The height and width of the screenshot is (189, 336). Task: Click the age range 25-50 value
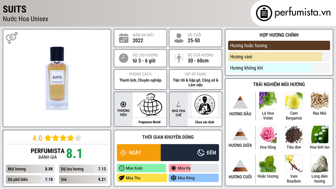tap(194, 40)
